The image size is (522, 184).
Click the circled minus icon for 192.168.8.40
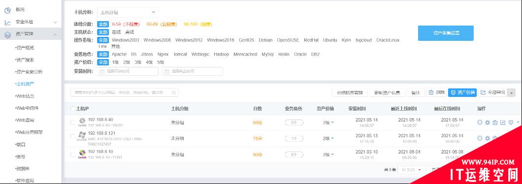pyautogui.click(x=480, y=123)
